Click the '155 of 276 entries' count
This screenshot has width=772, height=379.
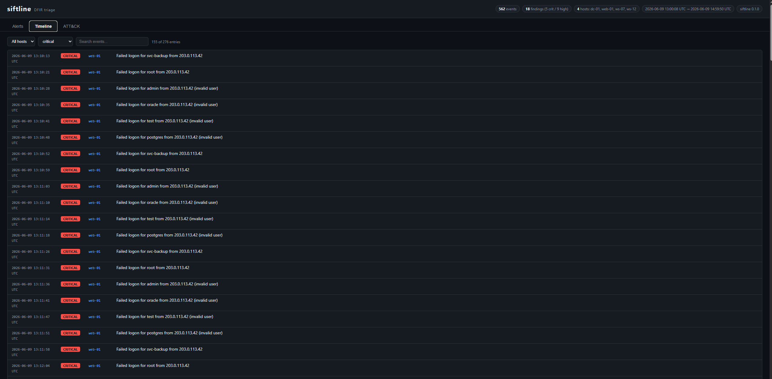click(166, 42)
